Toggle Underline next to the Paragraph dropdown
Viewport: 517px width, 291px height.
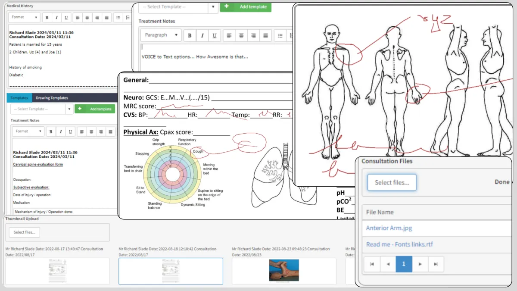215,35
